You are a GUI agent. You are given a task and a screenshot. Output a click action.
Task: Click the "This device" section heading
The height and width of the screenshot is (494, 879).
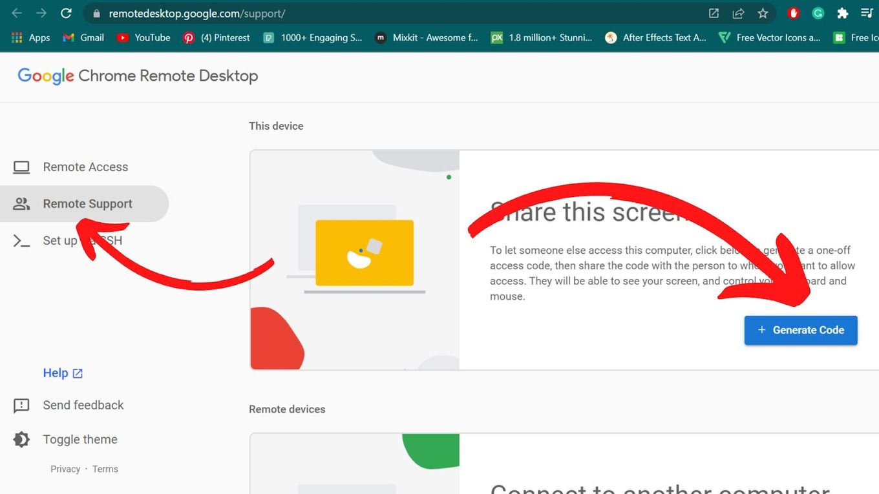(x=276, y=126)
